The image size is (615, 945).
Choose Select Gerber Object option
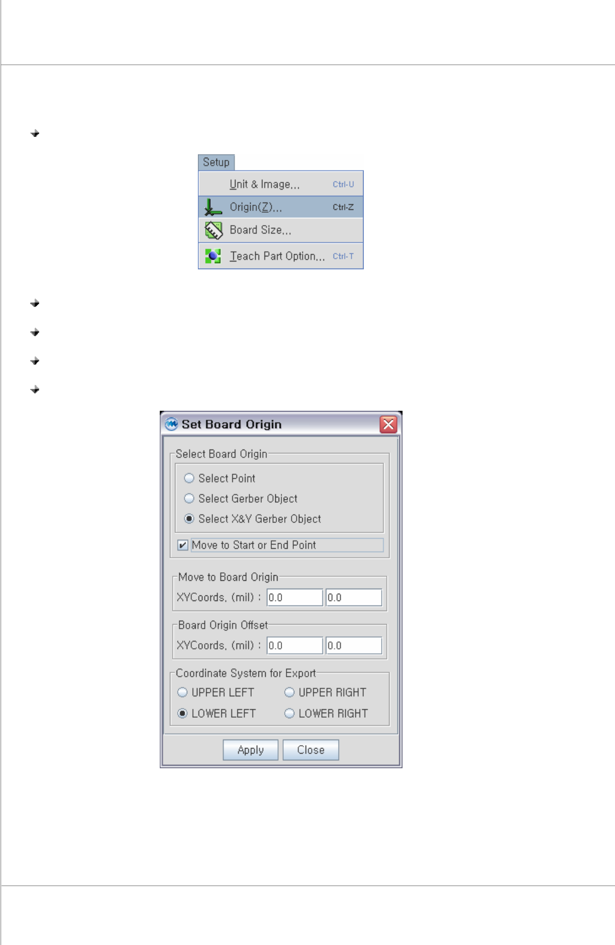point(189,498)
